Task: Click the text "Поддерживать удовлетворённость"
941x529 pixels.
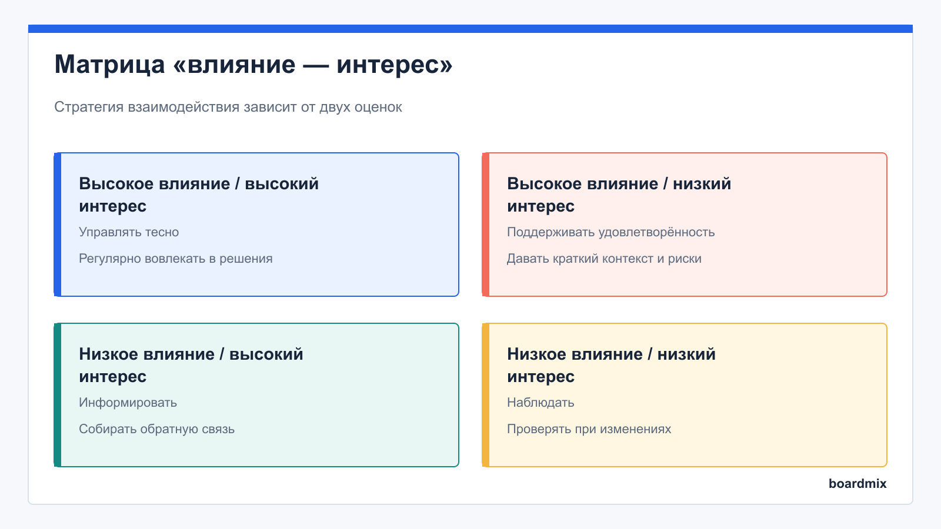Action: coord(611,232)
